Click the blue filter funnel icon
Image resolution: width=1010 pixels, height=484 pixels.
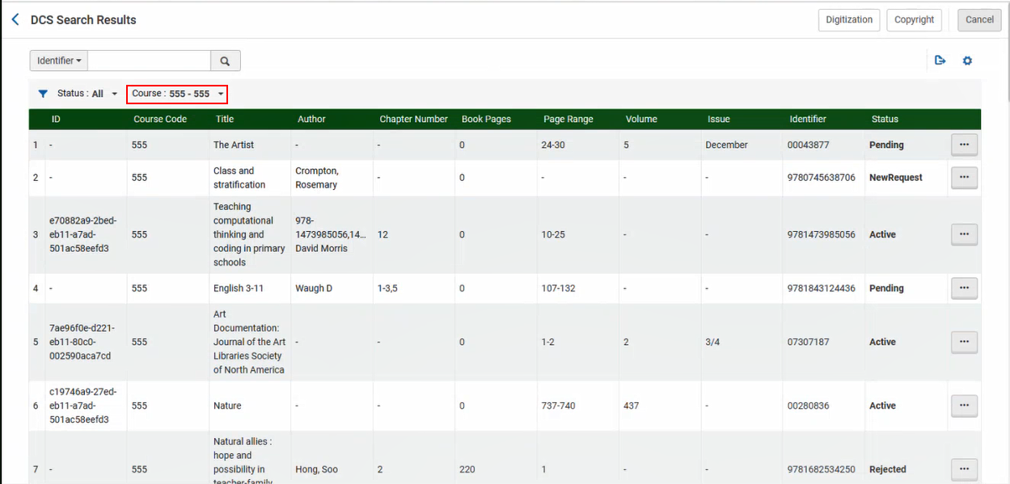tap(43, 94)
